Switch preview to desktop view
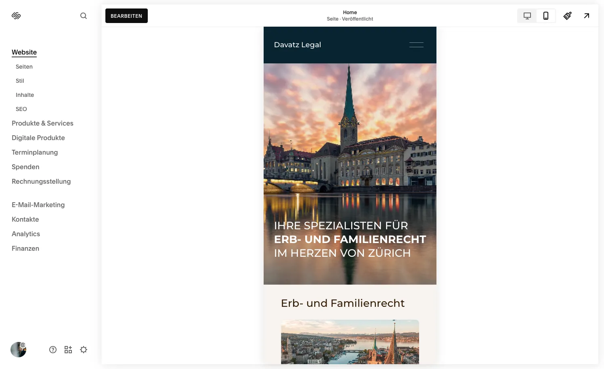 pos(527,15)
